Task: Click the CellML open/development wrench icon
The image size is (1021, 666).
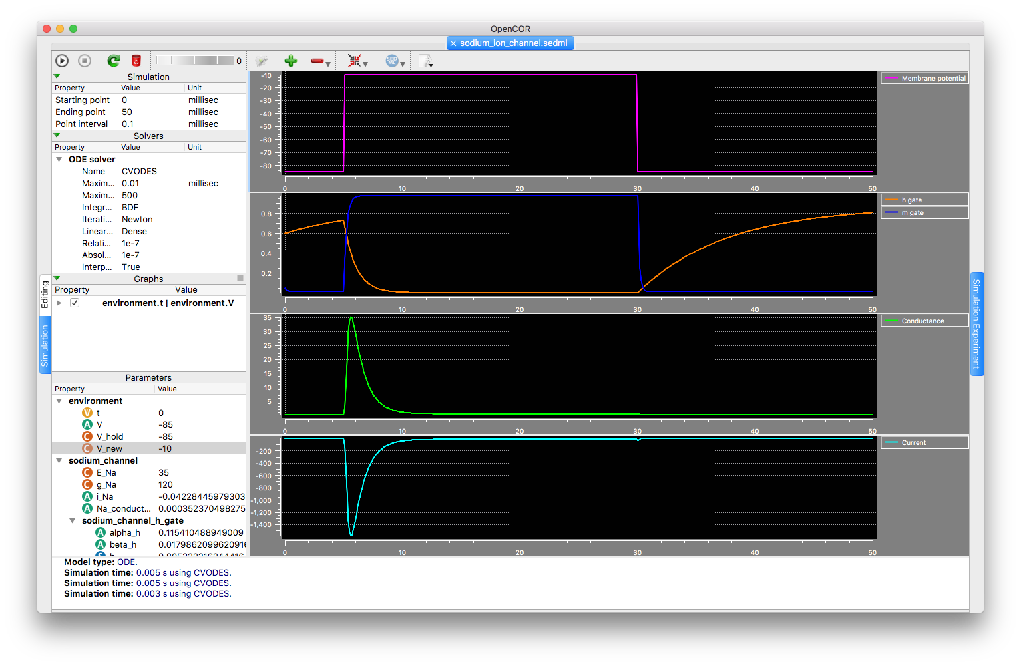Action: 261,61
